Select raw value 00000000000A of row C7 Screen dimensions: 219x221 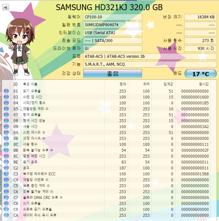pos(195,198)
